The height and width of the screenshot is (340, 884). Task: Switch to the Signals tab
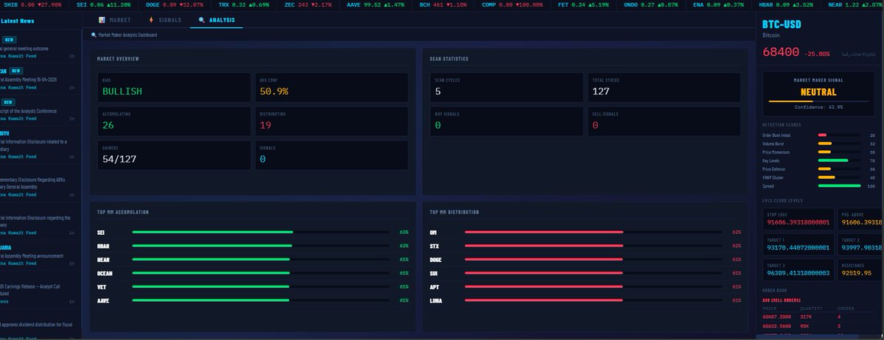pos(164,20)
